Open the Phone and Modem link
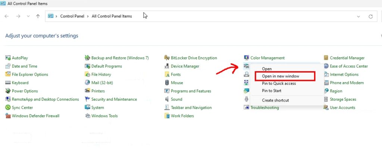This screenshot has height=153, width=382. click(x=347, y=83)
